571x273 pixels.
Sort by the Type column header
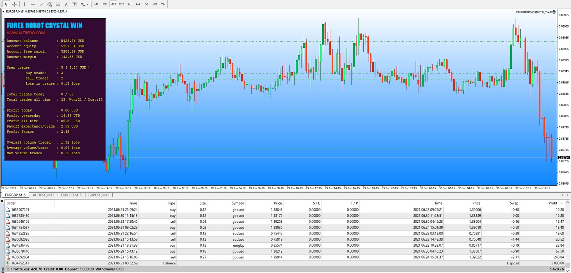click(x=172, y=203)
